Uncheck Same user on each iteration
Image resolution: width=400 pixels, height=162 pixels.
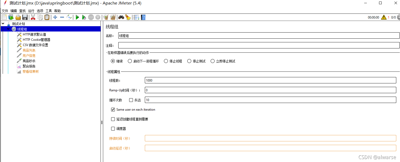coord(113,110)
